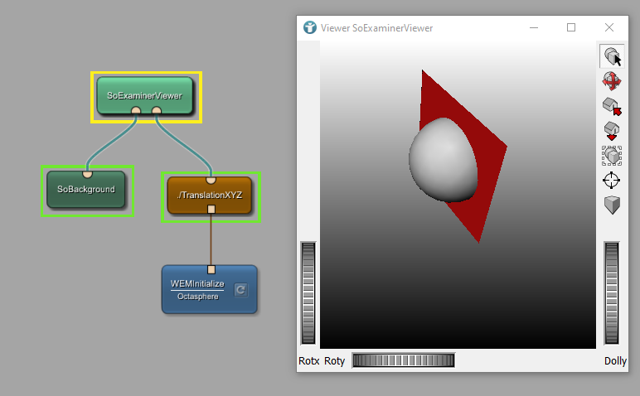Toggle perspective/orthographic camera icon

coord(612,205)
